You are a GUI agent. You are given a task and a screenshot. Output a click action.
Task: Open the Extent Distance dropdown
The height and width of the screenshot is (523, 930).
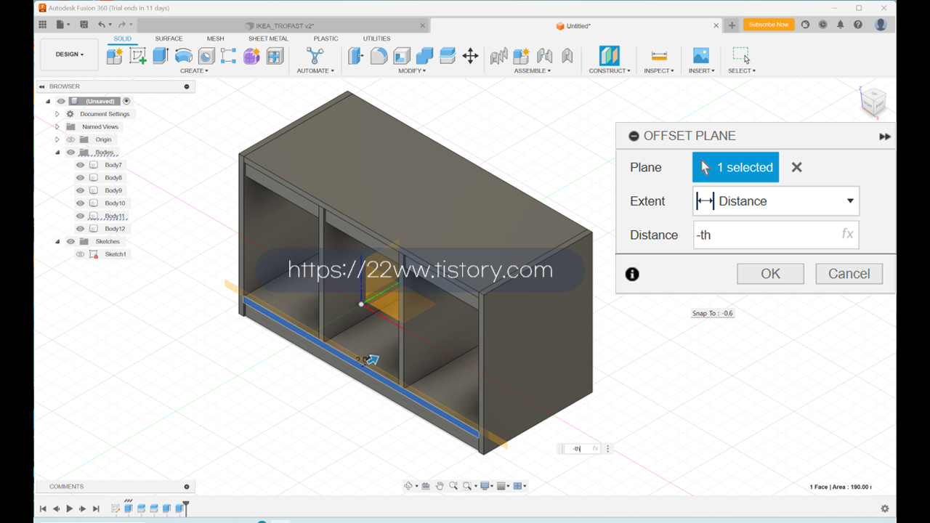[x=776, y=201]
